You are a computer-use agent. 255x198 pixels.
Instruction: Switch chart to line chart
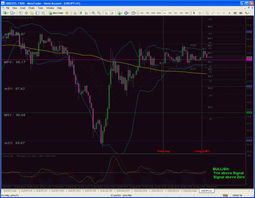point(86,13)
